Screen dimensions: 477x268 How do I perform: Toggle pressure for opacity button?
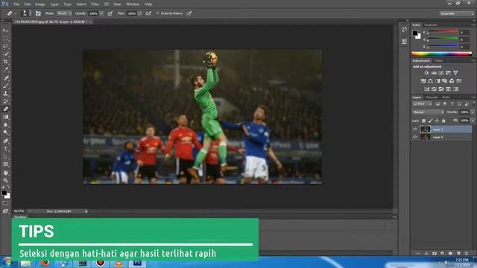pos(110,13)
